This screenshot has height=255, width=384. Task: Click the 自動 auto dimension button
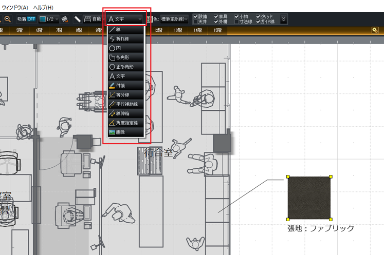tap(93, 19)
